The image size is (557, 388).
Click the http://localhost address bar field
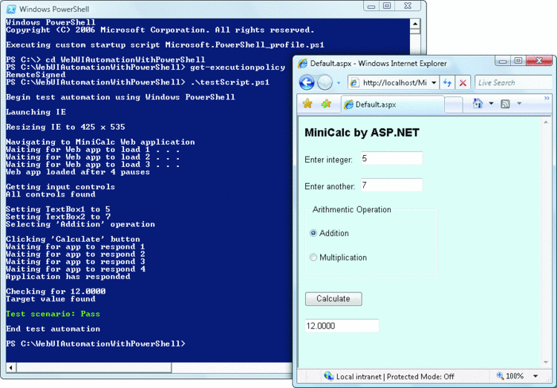click(393, 82)
